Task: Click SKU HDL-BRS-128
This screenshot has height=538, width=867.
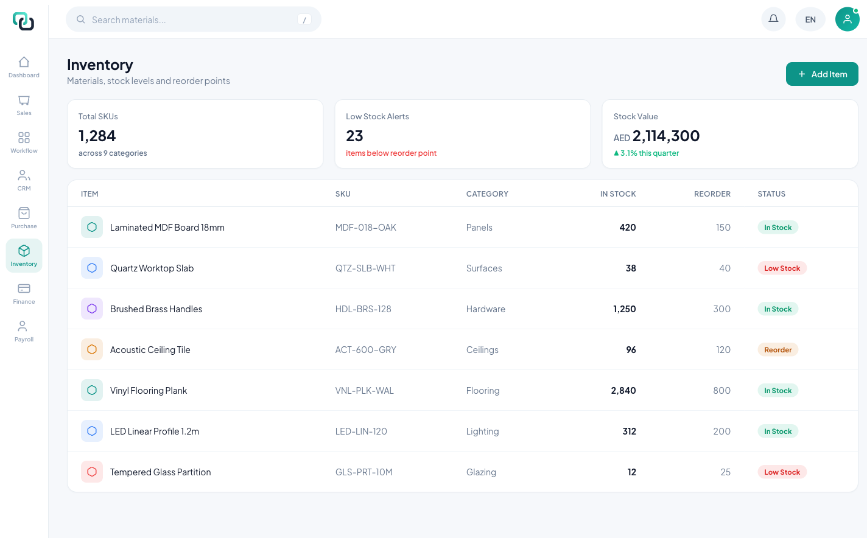Action: point(363,309)
